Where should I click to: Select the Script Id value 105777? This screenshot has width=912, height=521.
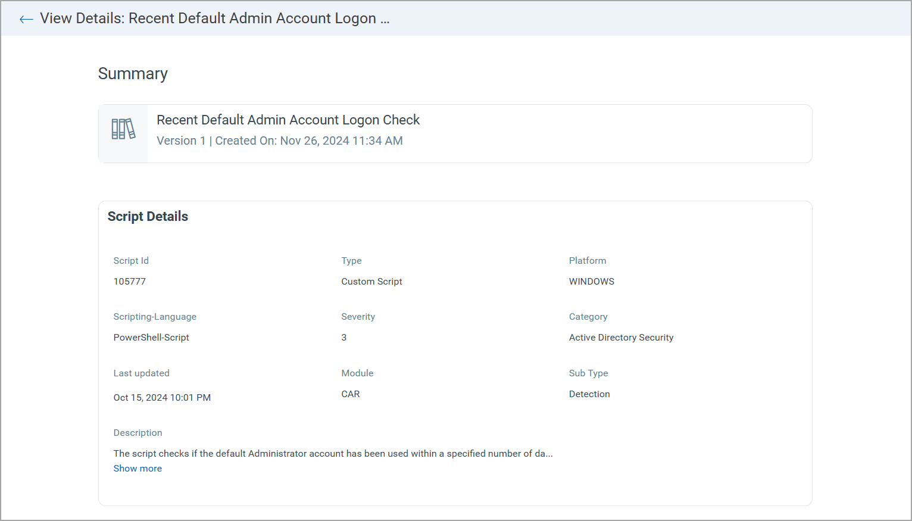pyautogui.click(x=130, y=282)
